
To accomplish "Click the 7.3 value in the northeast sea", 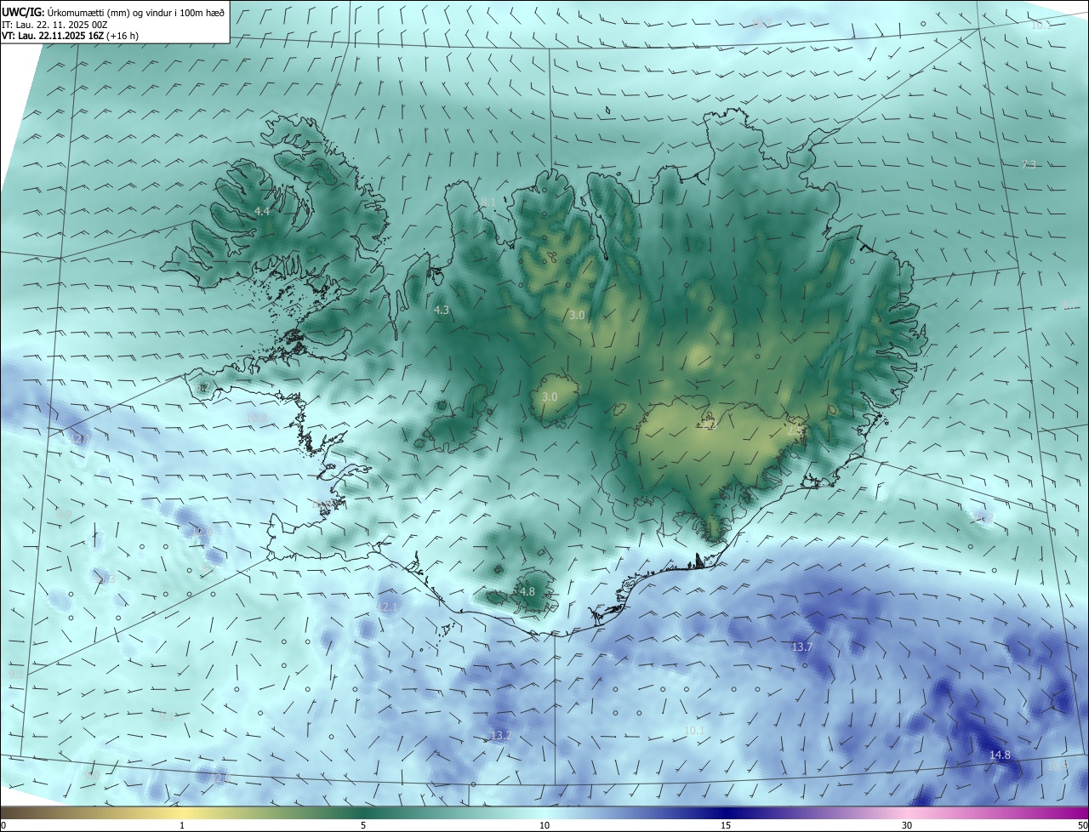I will point(1029,164).
